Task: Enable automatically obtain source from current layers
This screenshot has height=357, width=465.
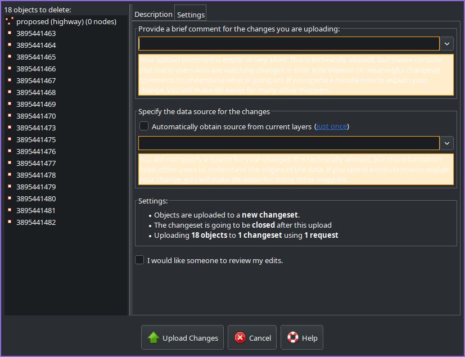Action: click(x=144, y=126)
